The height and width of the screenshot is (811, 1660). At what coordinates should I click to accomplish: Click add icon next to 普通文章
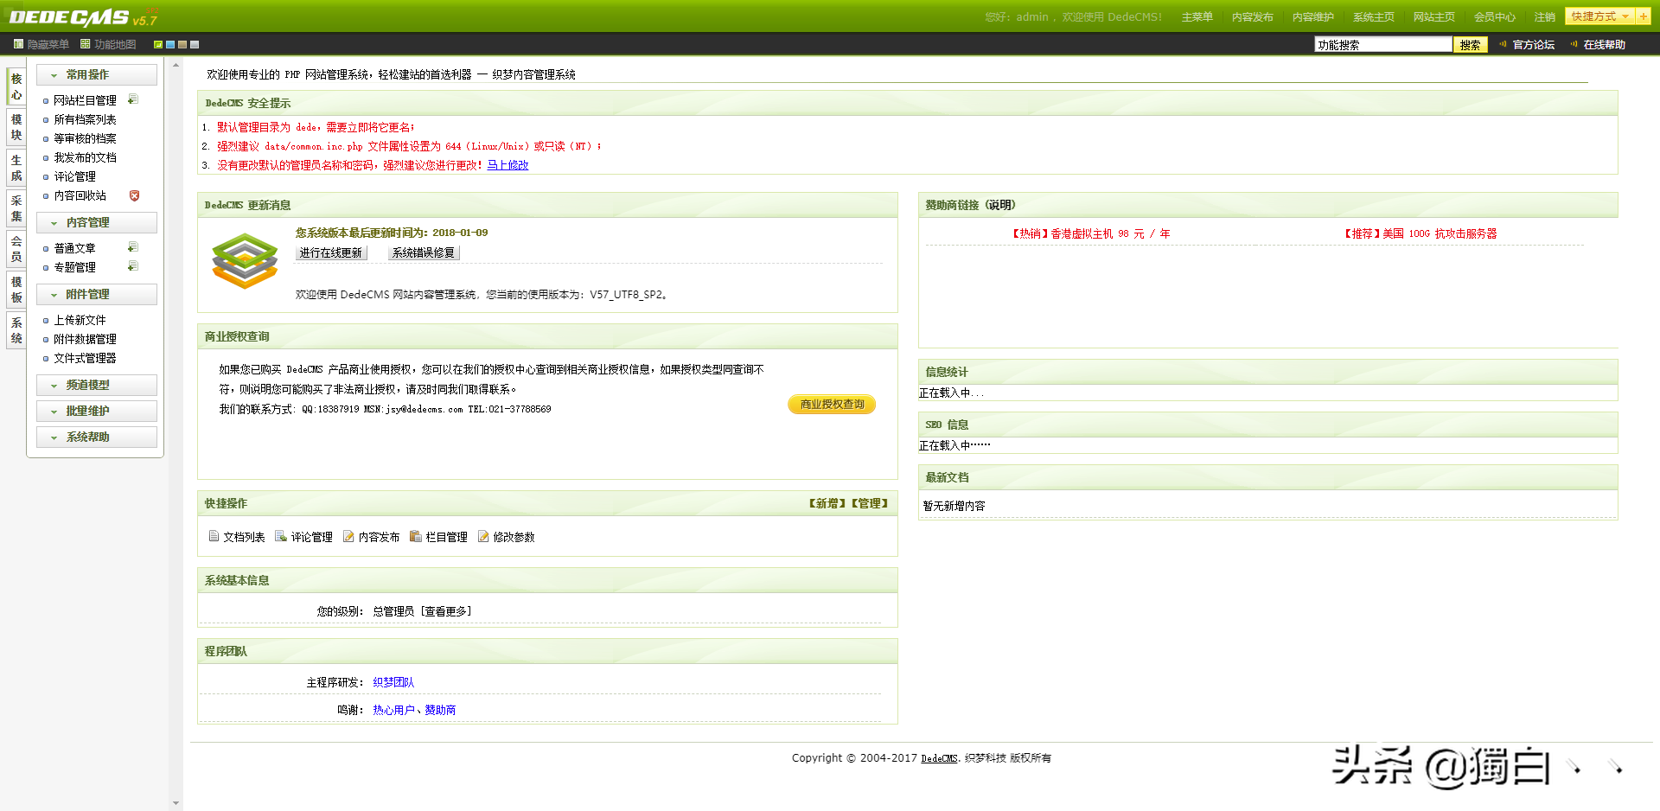[132, 247]
